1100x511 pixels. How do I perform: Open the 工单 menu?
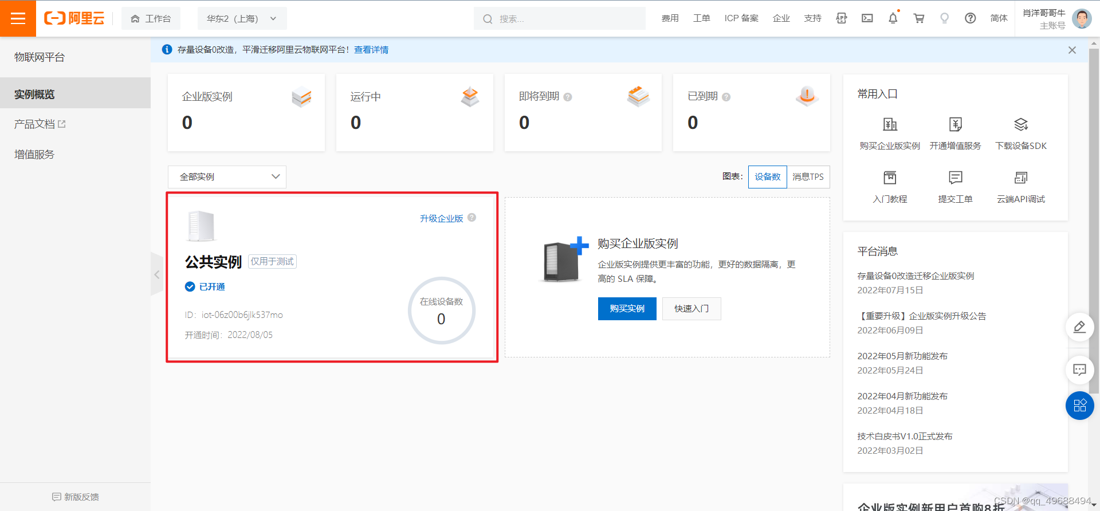[x=701, y=18]
